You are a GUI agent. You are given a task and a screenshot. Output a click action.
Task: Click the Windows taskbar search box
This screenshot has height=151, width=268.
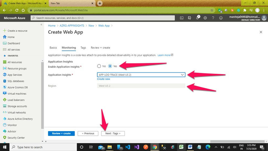(x=43, y=147)
